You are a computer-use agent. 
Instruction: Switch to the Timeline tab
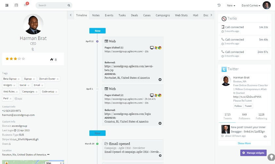[82, 15]
